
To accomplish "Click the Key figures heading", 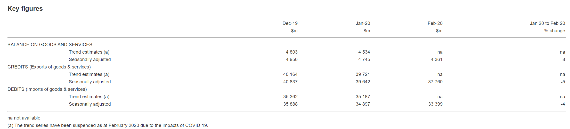I will 25,9.
